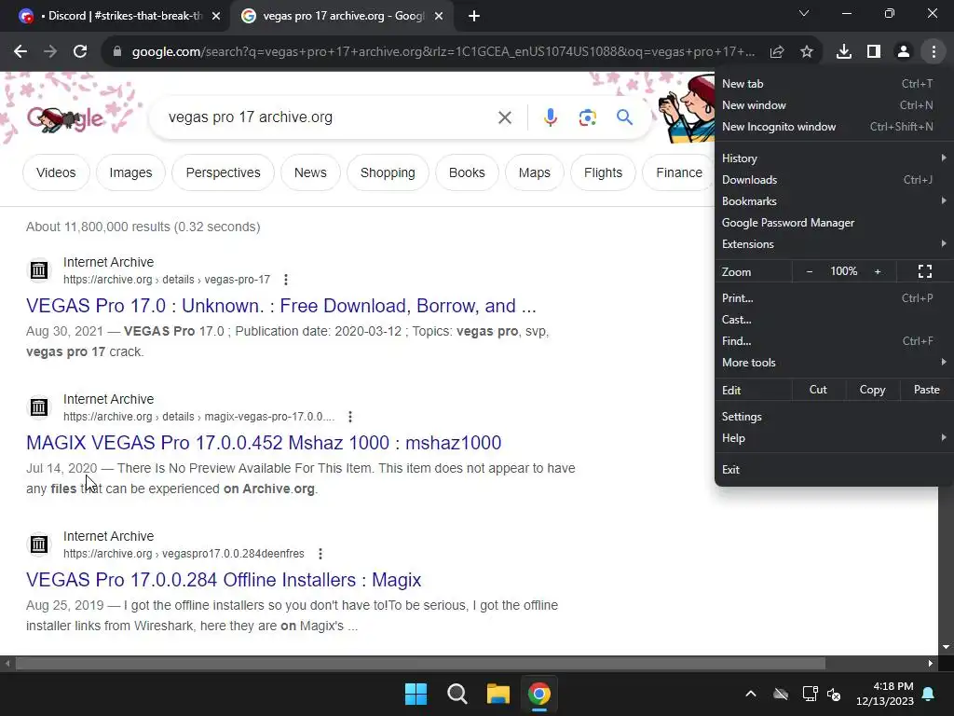Expand the More tools submenu
Image resolution: width=954 pixels, height=716 pixels.
[834, 363]
